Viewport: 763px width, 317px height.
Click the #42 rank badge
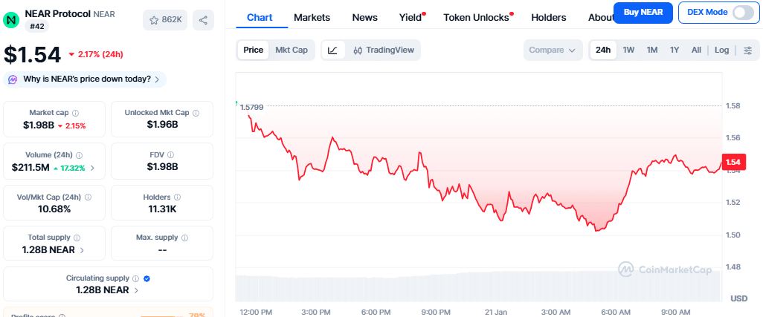pyautogui.click(x=36, y=26)
